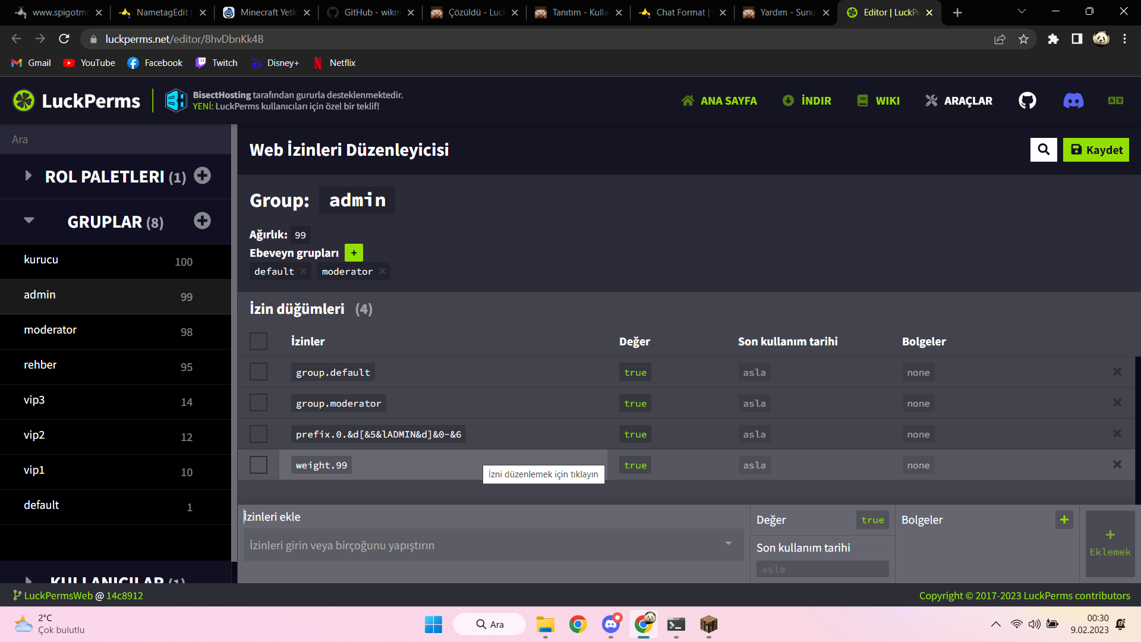
Task: Edit the Ağırlık weight value 99
Action: (x=301, y=235)
